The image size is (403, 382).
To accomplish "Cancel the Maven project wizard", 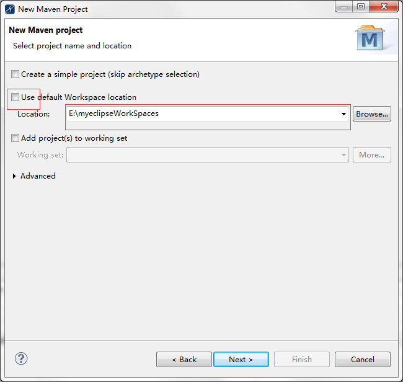I will click(x=362, y=360).
